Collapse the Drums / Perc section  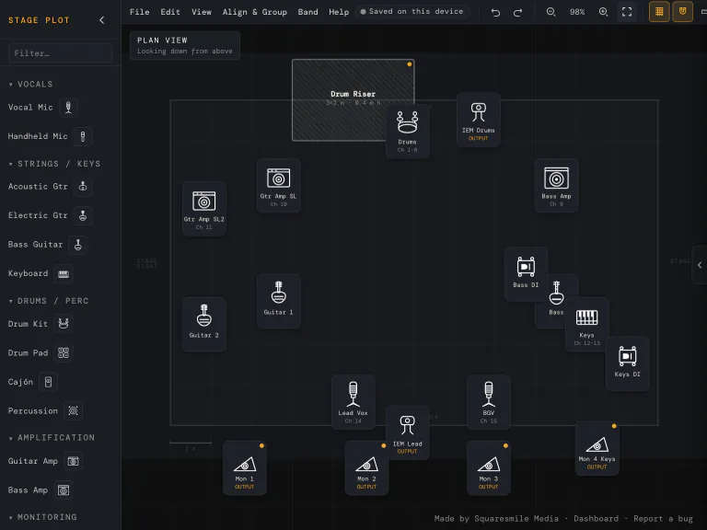pos(49,301)
